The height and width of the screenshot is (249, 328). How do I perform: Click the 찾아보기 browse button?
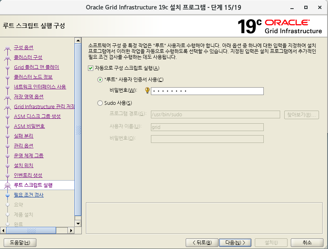tap(301, 115)
